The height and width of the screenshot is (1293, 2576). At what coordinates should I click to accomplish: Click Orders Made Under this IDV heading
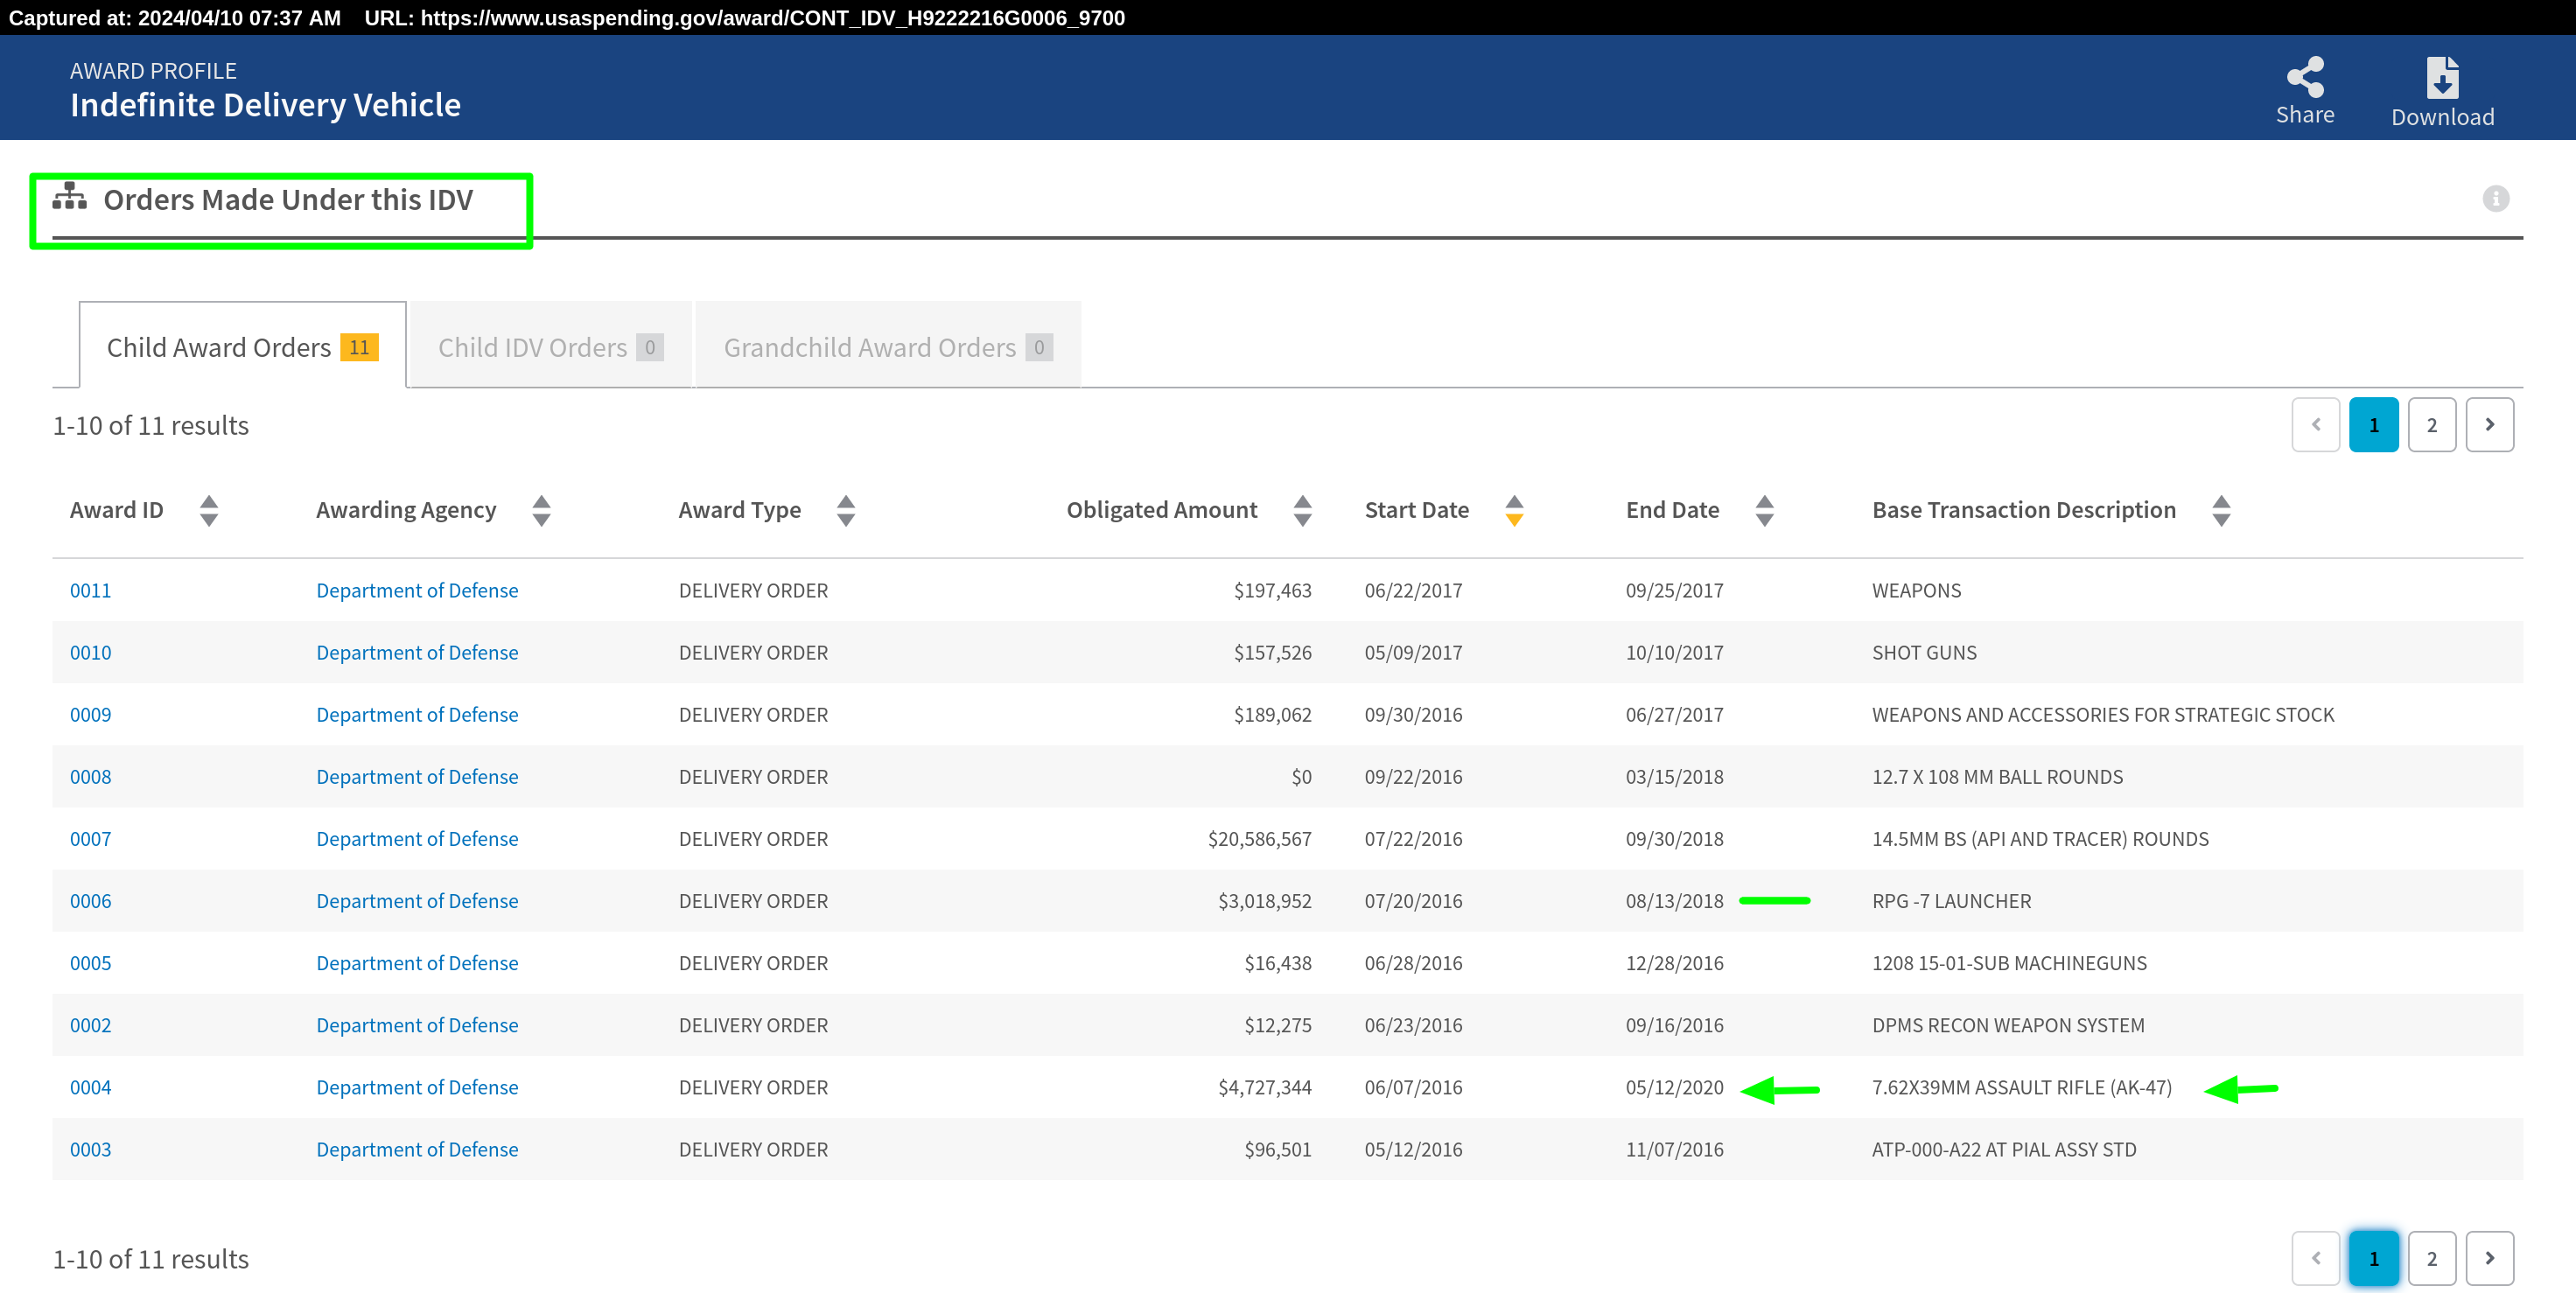click(x=288, y=200)
